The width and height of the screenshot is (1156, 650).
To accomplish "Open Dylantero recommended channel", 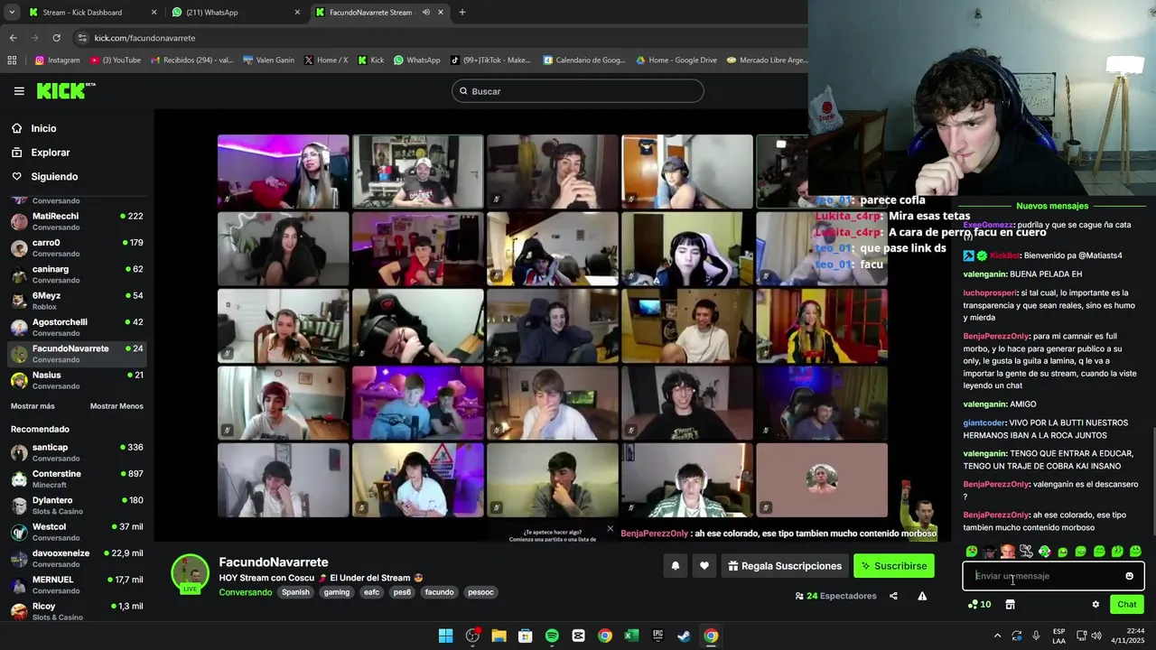I will coord(77,506).
